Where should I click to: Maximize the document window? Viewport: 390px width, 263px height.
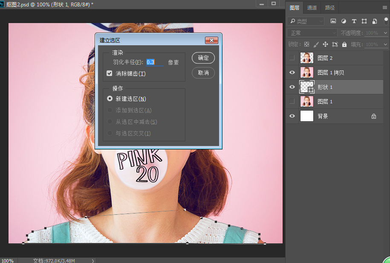click(x=273, y=4)
